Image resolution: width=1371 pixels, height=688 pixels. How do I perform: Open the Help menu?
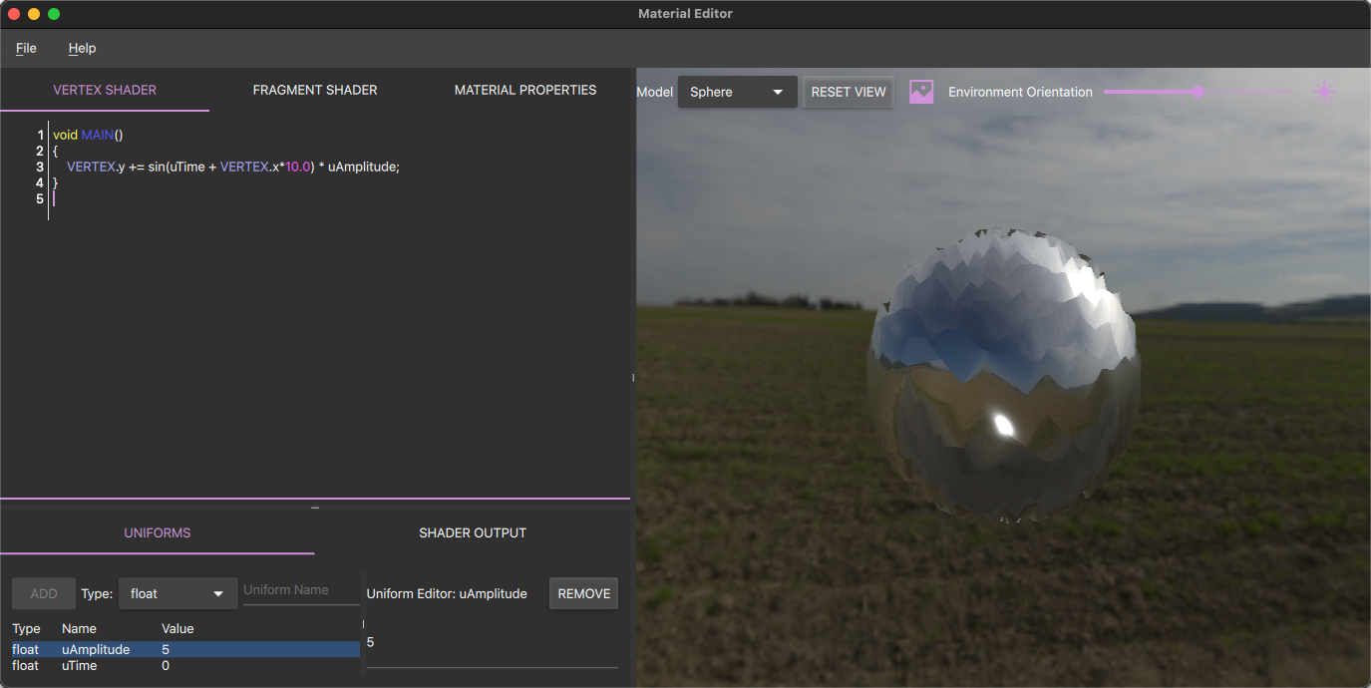(x=82, y=48)
